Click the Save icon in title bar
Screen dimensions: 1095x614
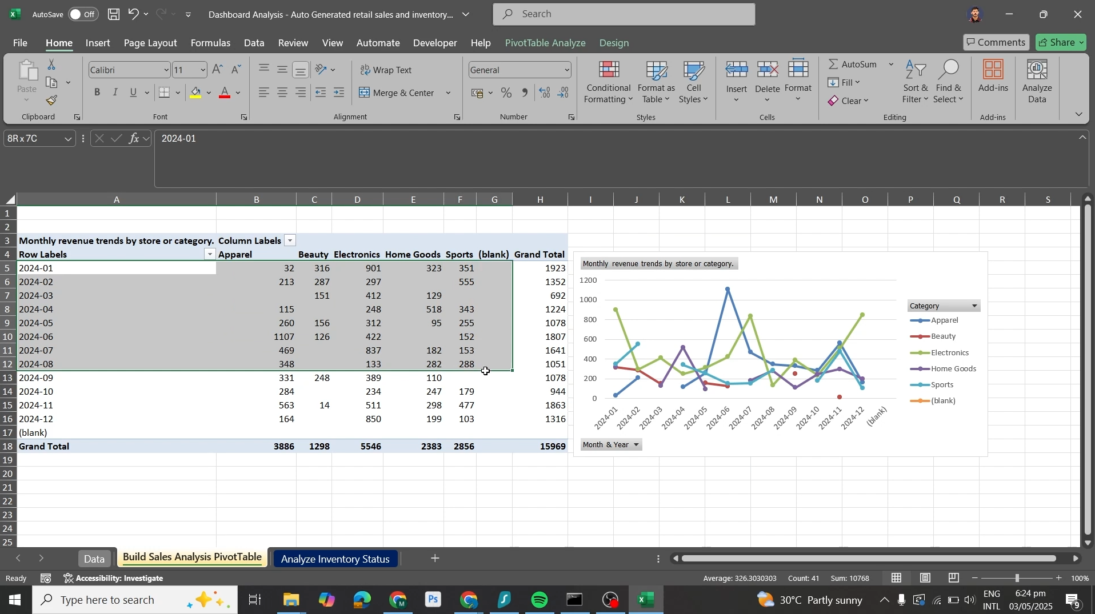click(x=114, y=14)
